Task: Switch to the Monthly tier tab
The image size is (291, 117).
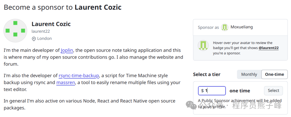Action: 249,74
